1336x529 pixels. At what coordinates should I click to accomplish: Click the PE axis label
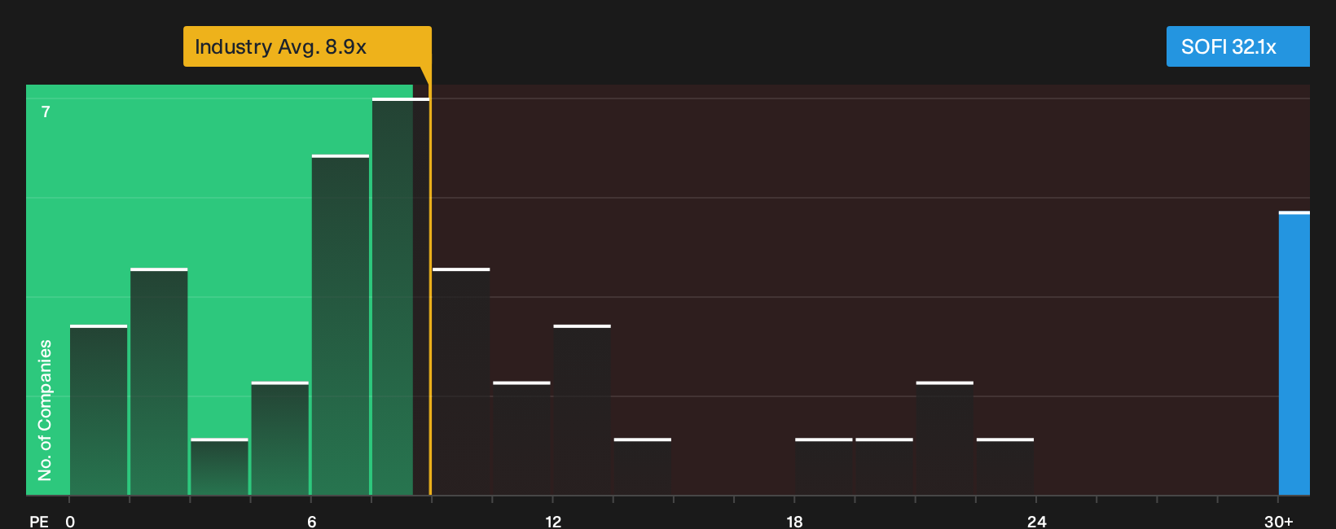39,522
